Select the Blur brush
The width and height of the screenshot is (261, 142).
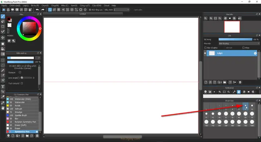click(22, 119)
